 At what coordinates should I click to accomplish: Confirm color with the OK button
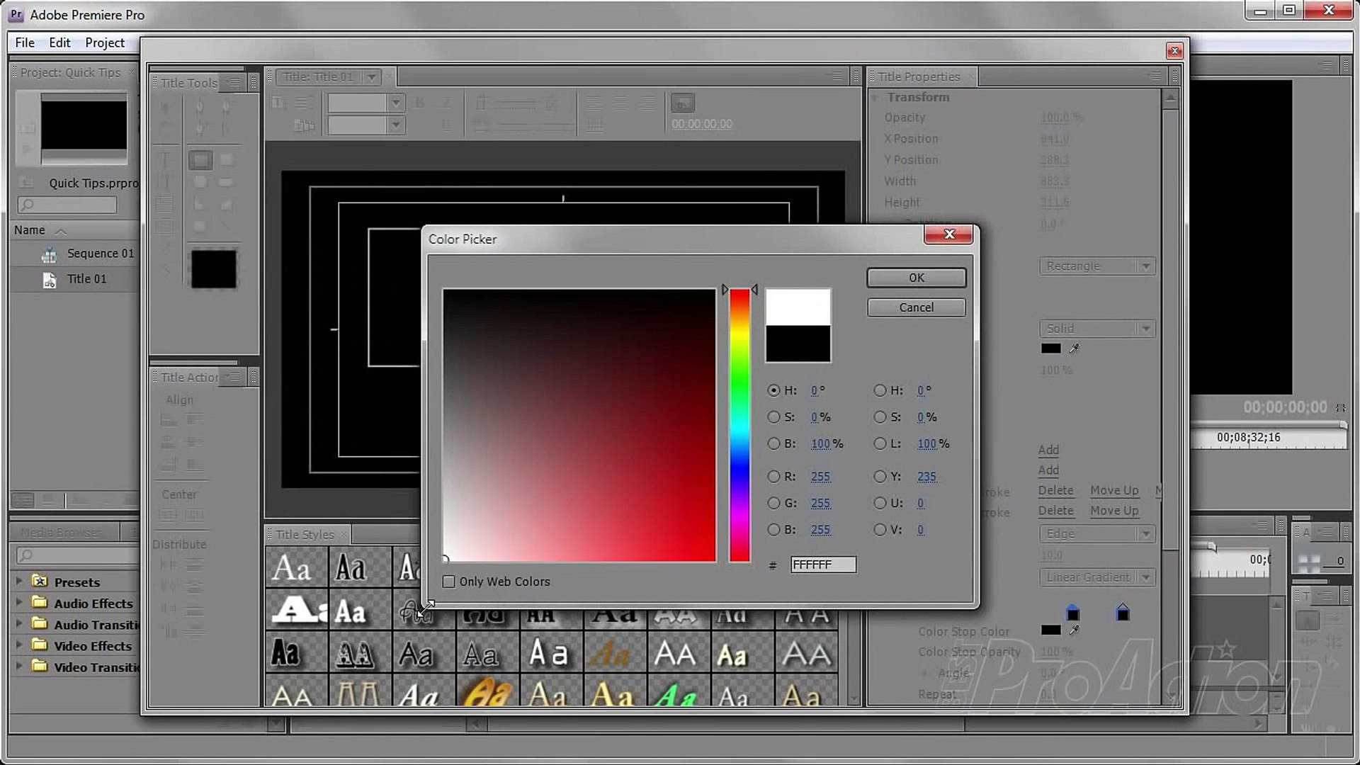[x=916, y=278]
